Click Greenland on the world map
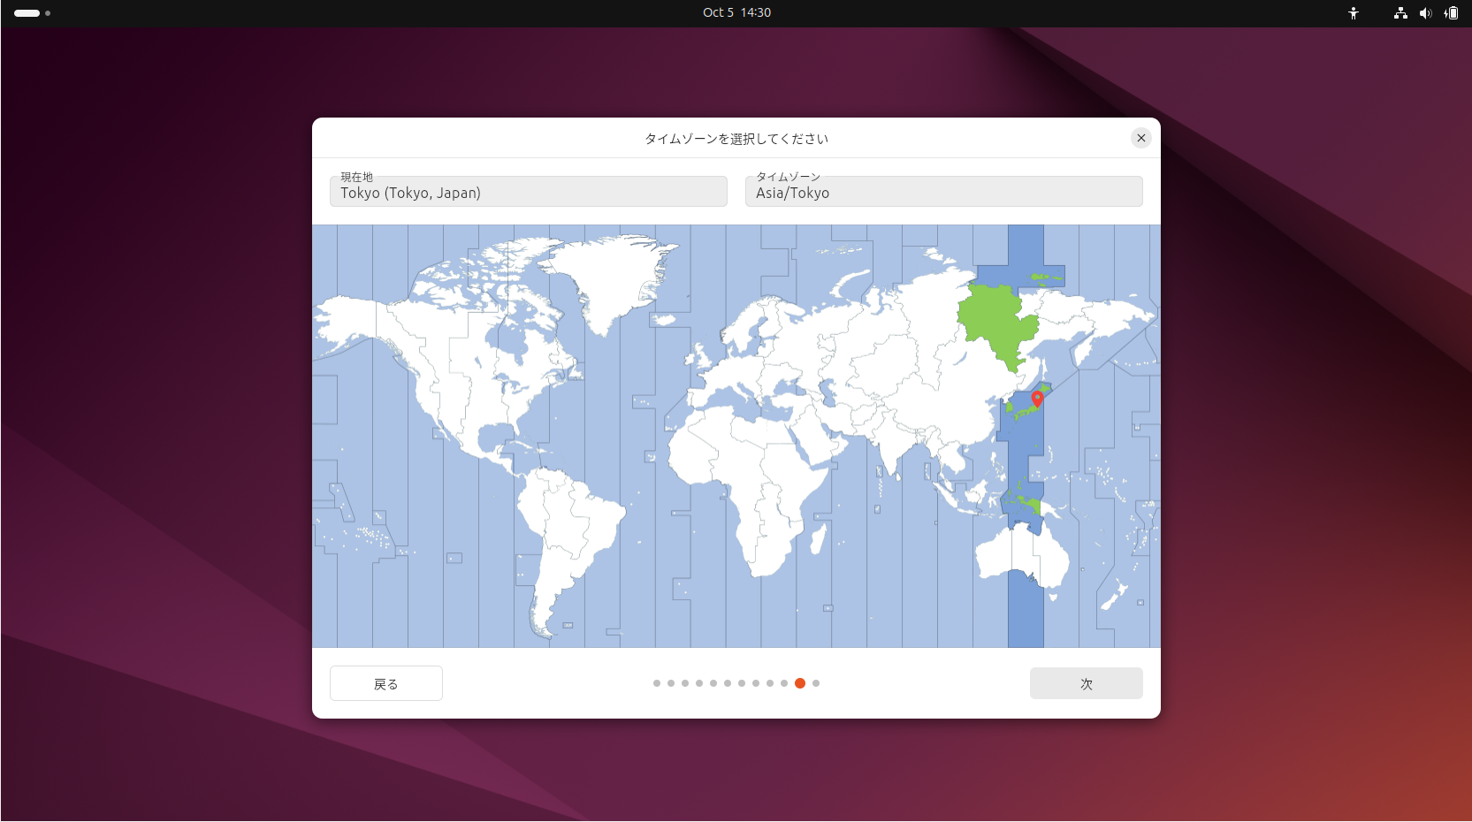 610,274
